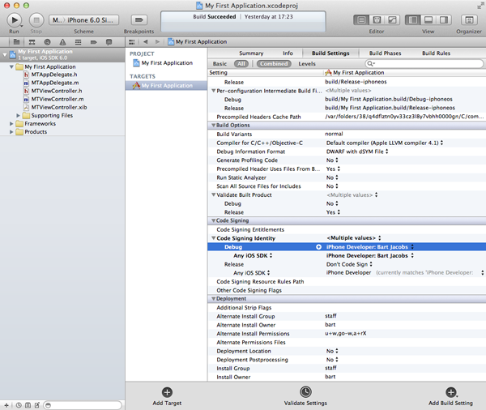Screen dimensions: 486x410
Task: Run the application with the Run button
Action: click(x=15, y=20)
